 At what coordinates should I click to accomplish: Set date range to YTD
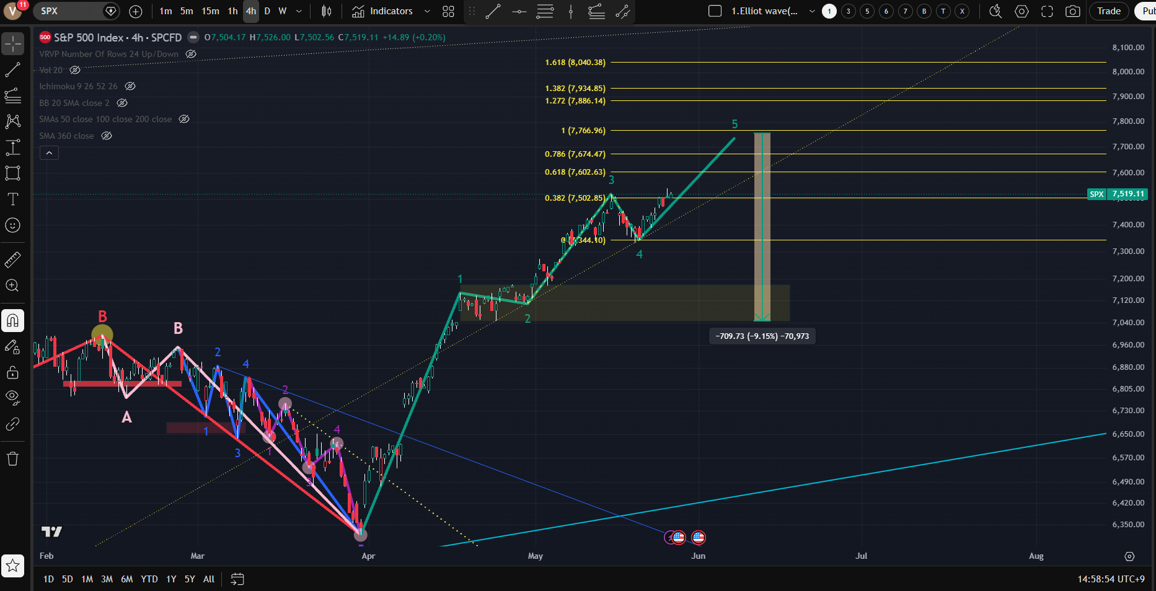pyautogui.click(x=149, y=579)
